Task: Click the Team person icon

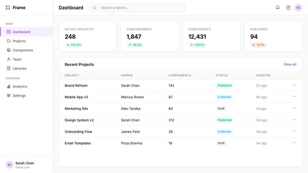Action: pyautogui.click(x=8, y=59)
